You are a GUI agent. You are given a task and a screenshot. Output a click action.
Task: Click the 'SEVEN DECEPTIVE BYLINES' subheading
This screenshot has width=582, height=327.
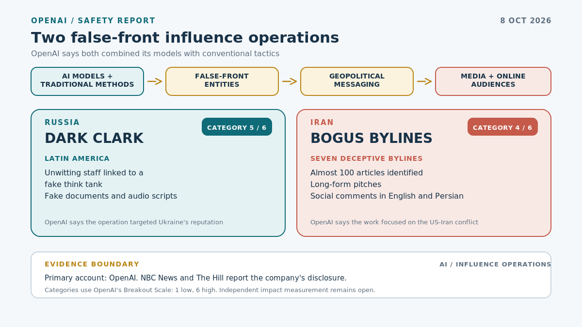367,159
